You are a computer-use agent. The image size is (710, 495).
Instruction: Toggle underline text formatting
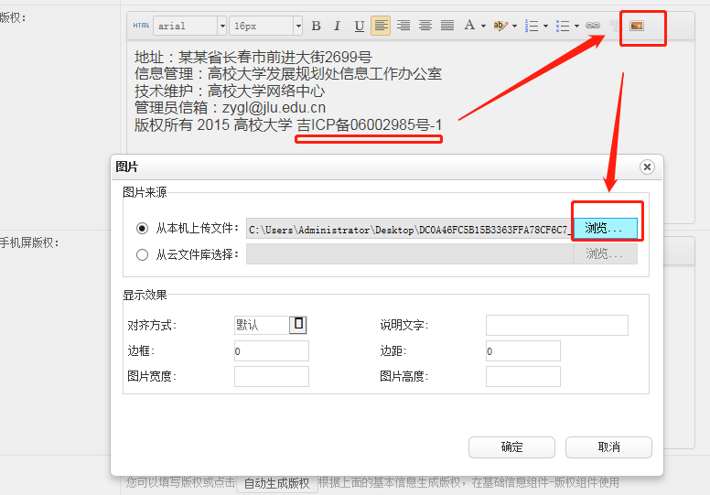(359, 26)
